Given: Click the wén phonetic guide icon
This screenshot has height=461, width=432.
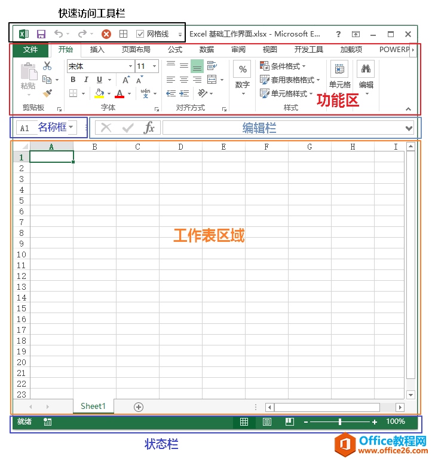Looking at the screenshot, I should 146,93.
